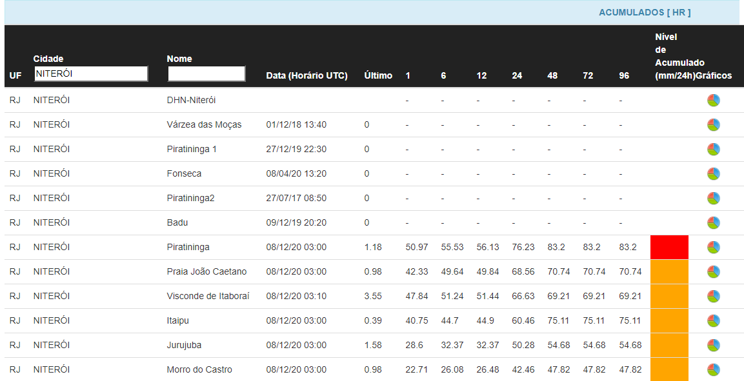
Task: Click the Morro do Castro chart icon
Action: tap(713, 370)
